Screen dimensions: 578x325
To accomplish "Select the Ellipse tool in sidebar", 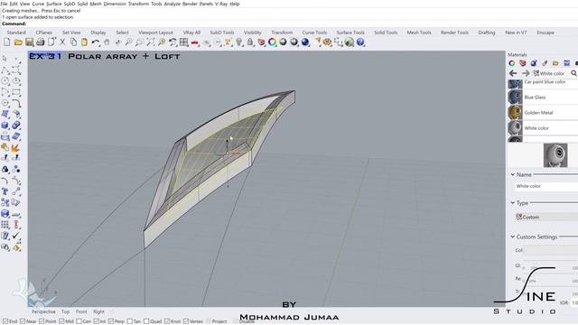I will (16, 81).
